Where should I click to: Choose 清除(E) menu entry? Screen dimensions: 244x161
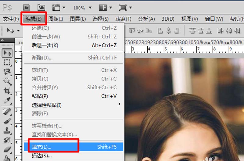tap(74, 114)
